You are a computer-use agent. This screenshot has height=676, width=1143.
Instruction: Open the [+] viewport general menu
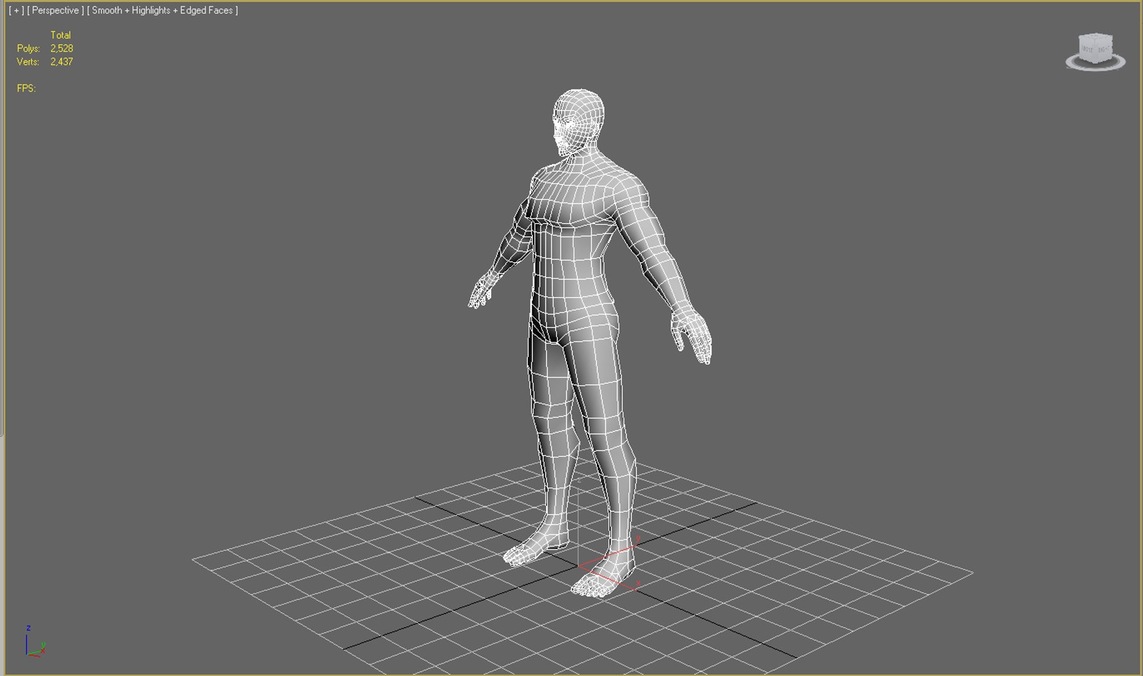[16, 10]
